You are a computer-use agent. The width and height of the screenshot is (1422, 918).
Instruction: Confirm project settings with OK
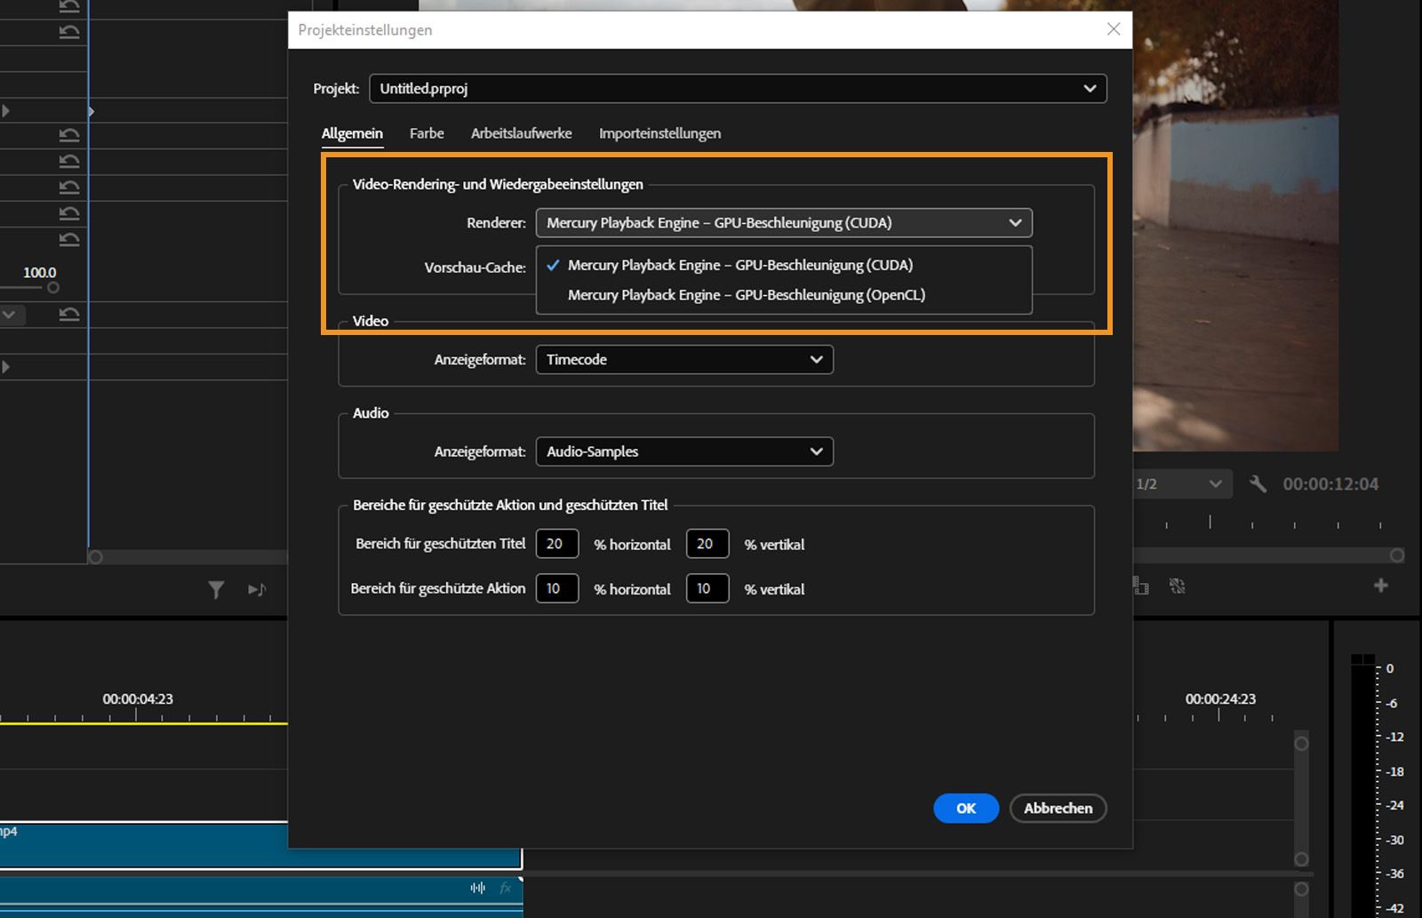pyautogui.click(x=966, y=808)
